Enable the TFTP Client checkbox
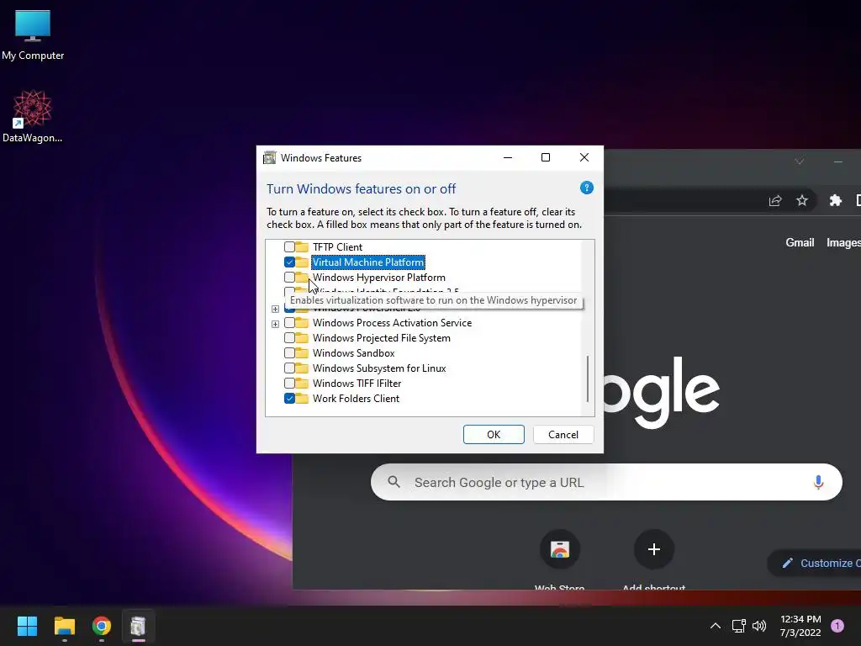The image size is (861, 646). (x=289, y=247)
